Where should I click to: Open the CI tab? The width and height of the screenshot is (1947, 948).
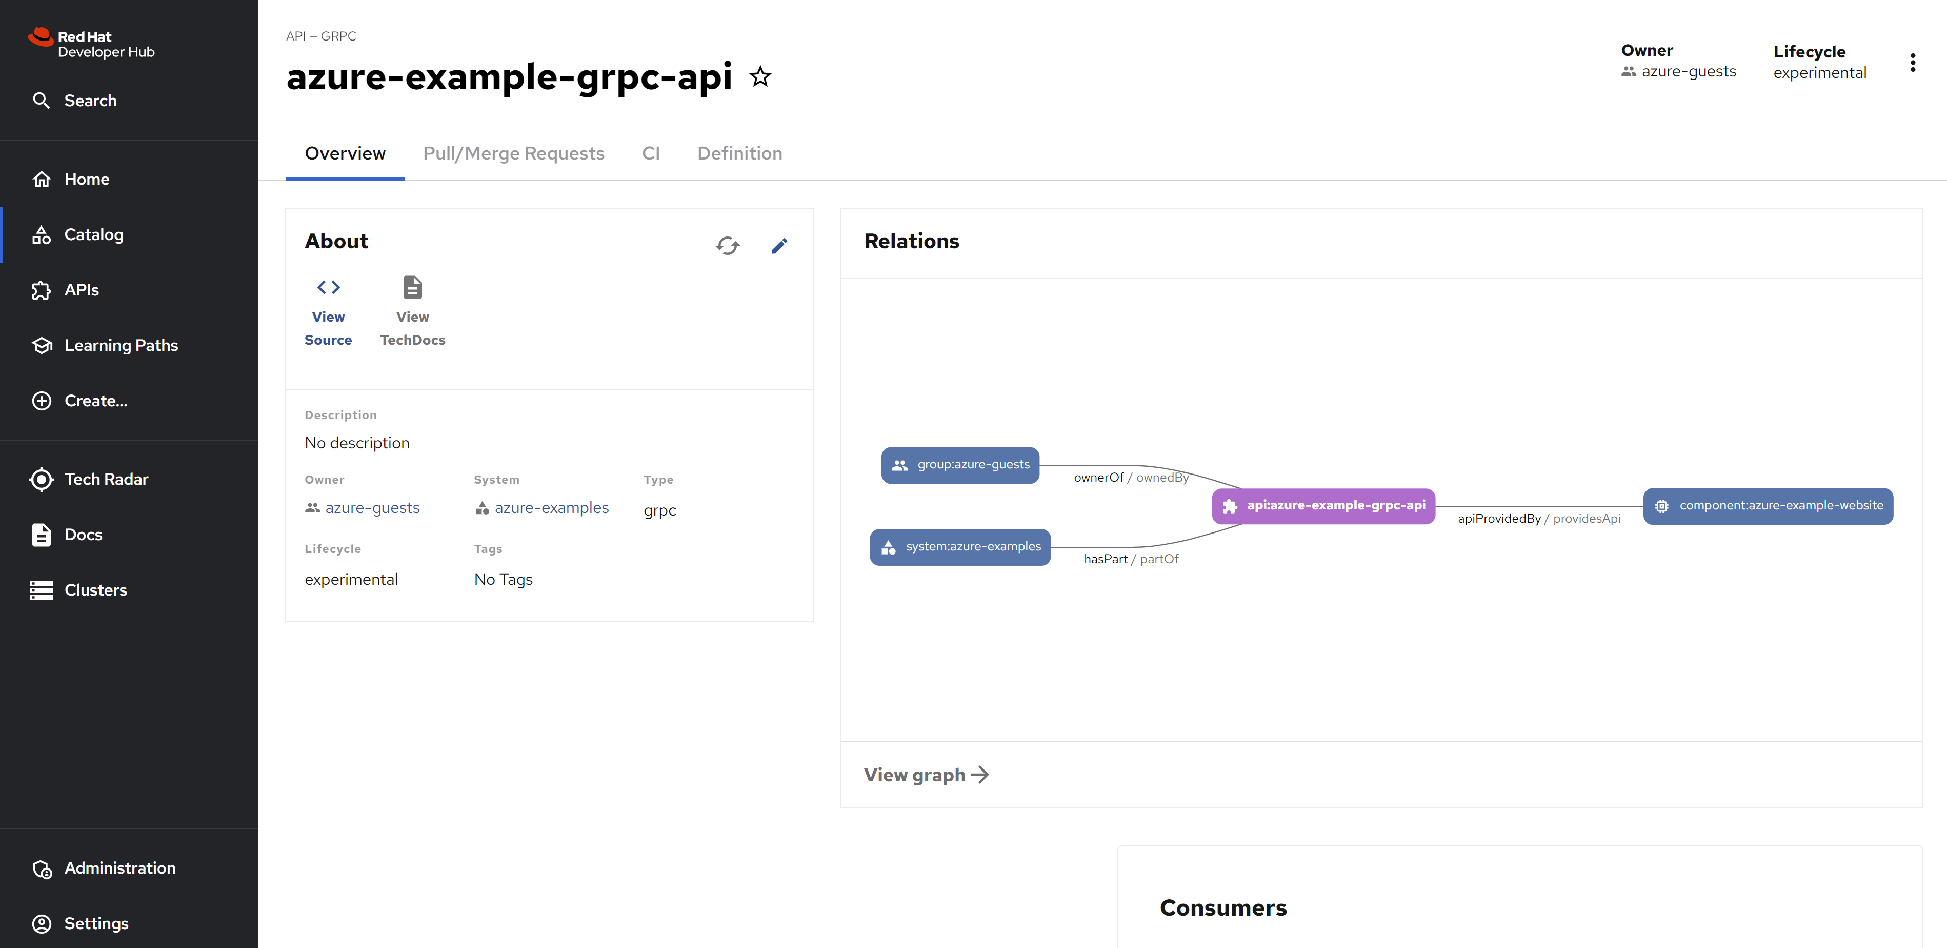[x=651, y=153]
